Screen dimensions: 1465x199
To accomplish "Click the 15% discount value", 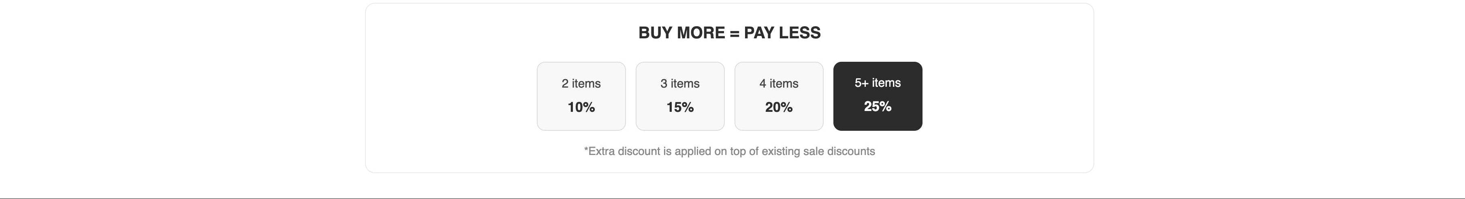I will point(679,107).
